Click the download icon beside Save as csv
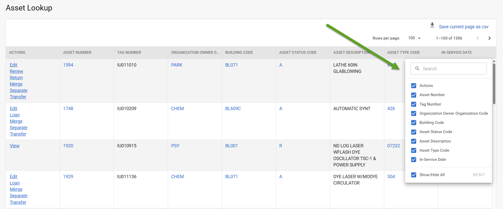 pos(432,25)
